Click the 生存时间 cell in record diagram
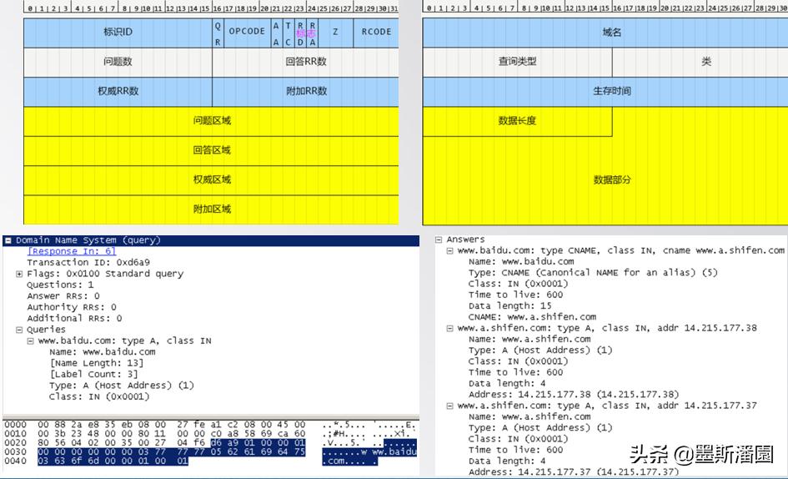788x479 pixels. [x=605, y=92]
